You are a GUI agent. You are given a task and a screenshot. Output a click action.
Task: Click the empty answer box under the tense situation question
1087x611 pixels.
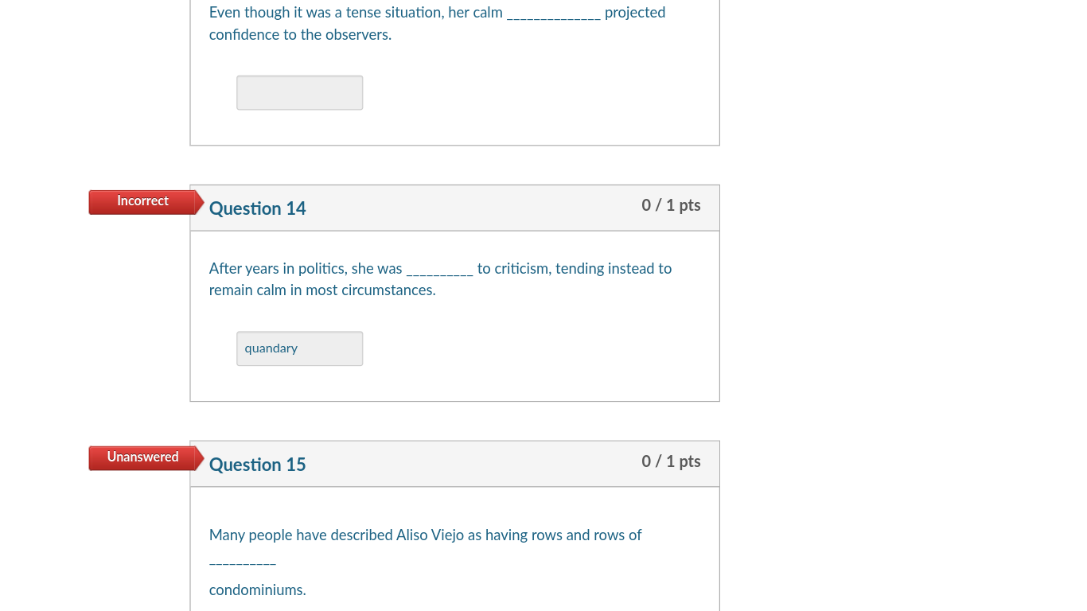[x=299, y=93]
